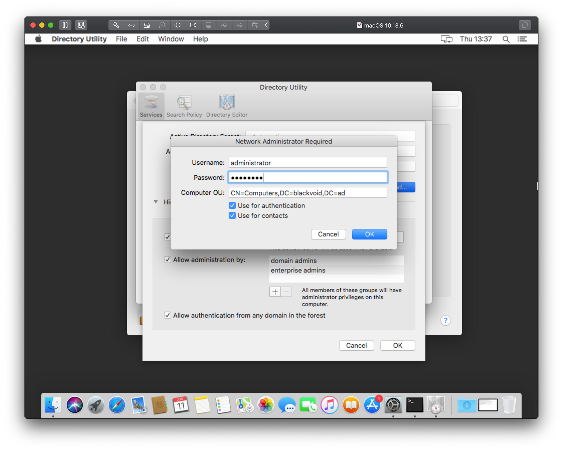Open VM settings wrench icon
The width and height of the screenshot is (563, 451).
pyautogui.click(x=116, y=25)
